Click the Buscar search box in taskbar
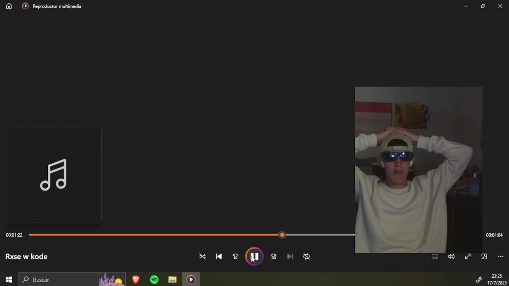The width and height of the screenshot is (509, 286). click(x=72, y=280)
